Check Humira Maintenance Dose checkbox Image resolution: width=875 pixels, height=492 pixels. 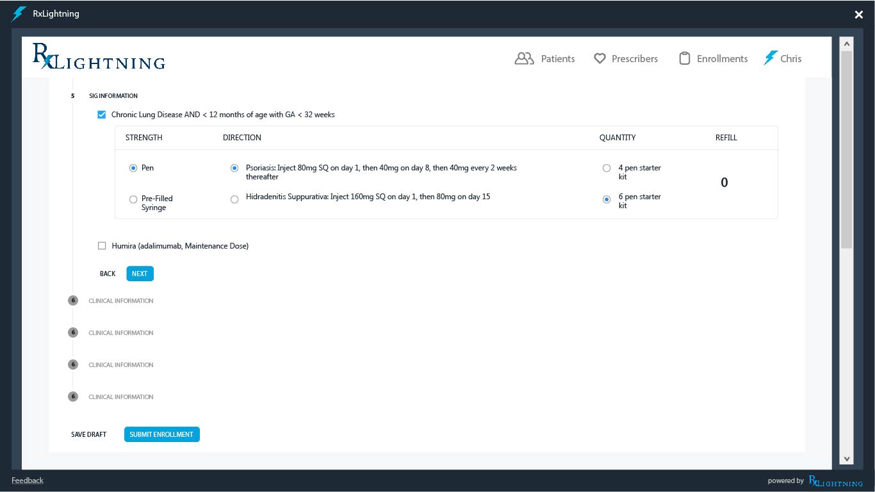coord(102,245)
